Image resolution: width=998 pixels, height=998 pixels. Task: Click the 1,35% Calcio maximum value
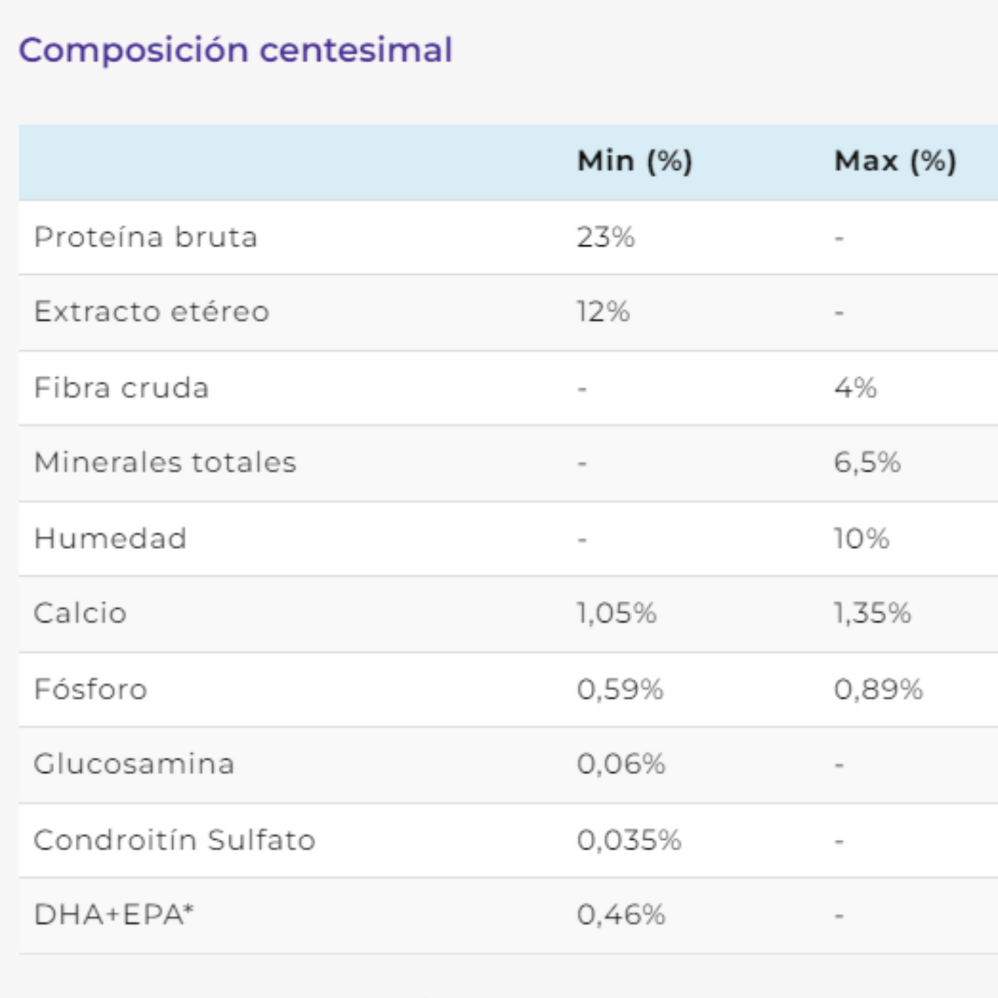(x=873, y=613)
